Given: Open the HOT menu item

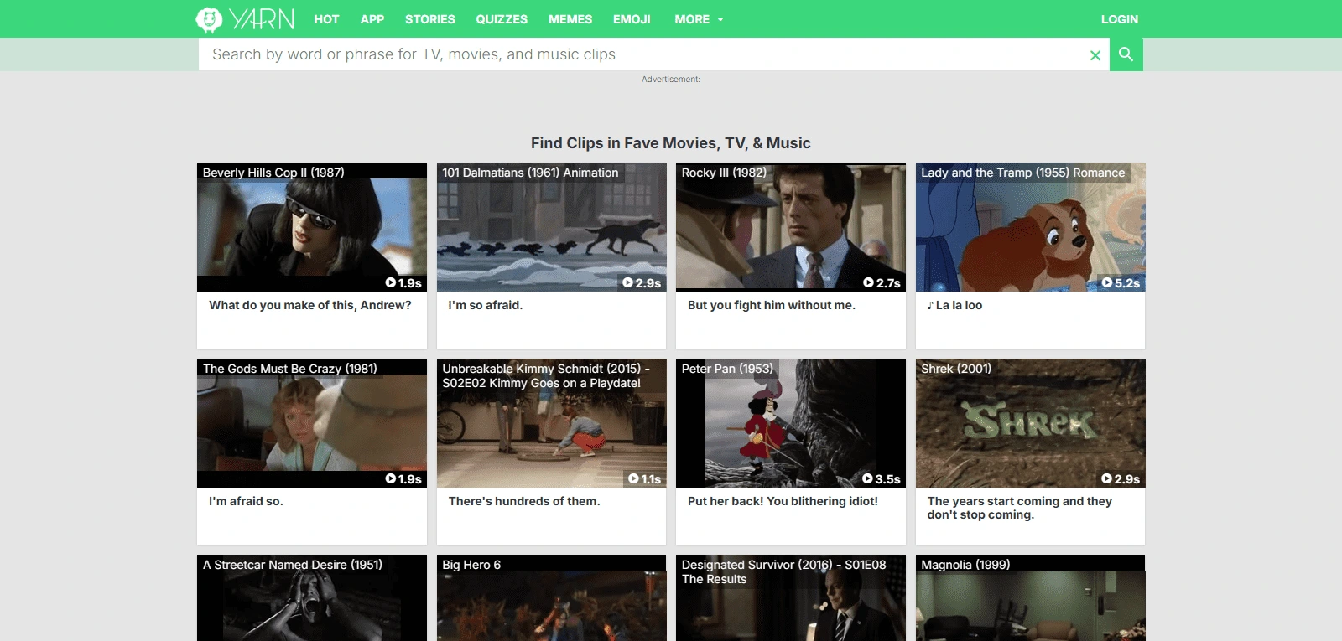Looking at the screenshot, I should [326, 19].
